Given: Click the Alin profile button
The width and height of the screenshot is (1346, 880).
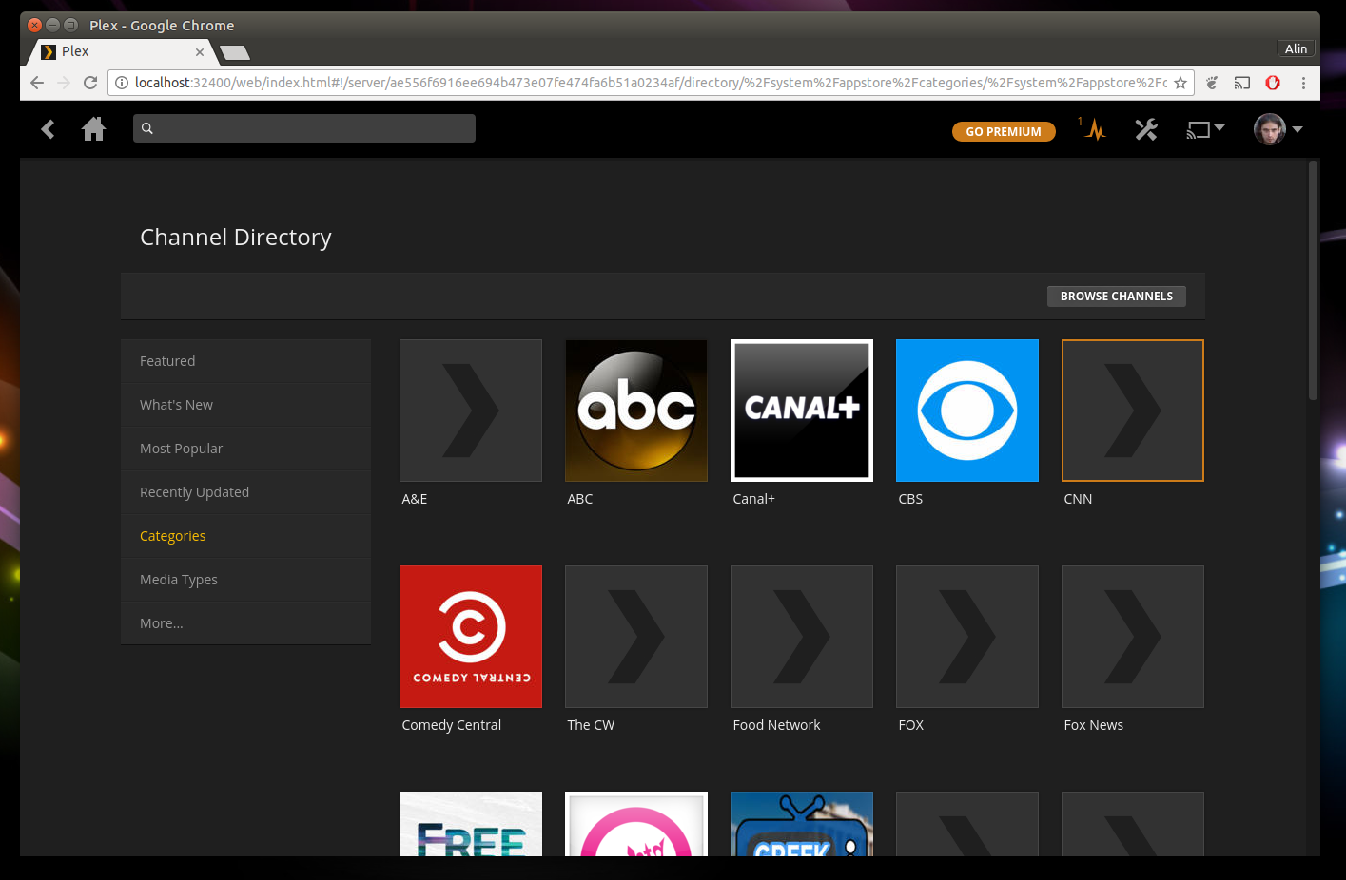Looking at the screenshot, I should pos(1296,48).
